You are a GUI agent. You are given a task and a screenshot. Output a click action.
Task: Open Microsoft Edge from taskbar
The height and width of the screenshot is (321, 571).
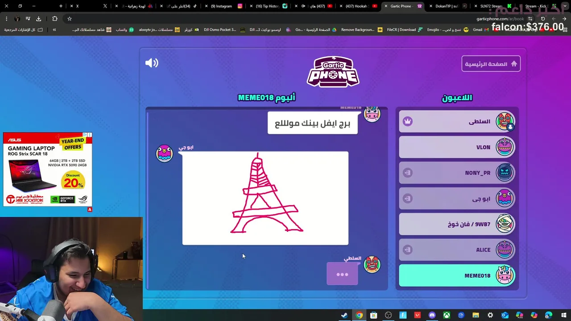(x=548, y=315)
